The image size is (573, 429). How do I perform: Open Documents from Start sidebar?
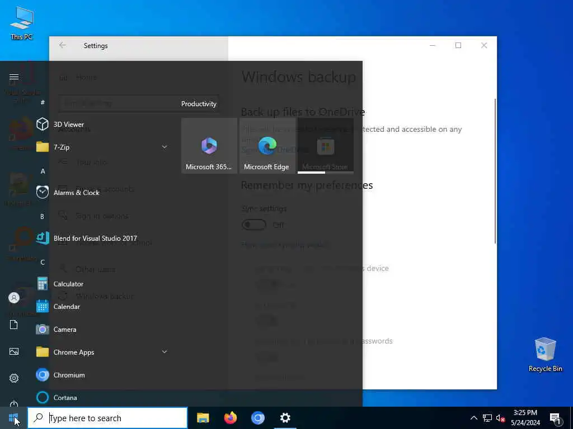(14, 325)
